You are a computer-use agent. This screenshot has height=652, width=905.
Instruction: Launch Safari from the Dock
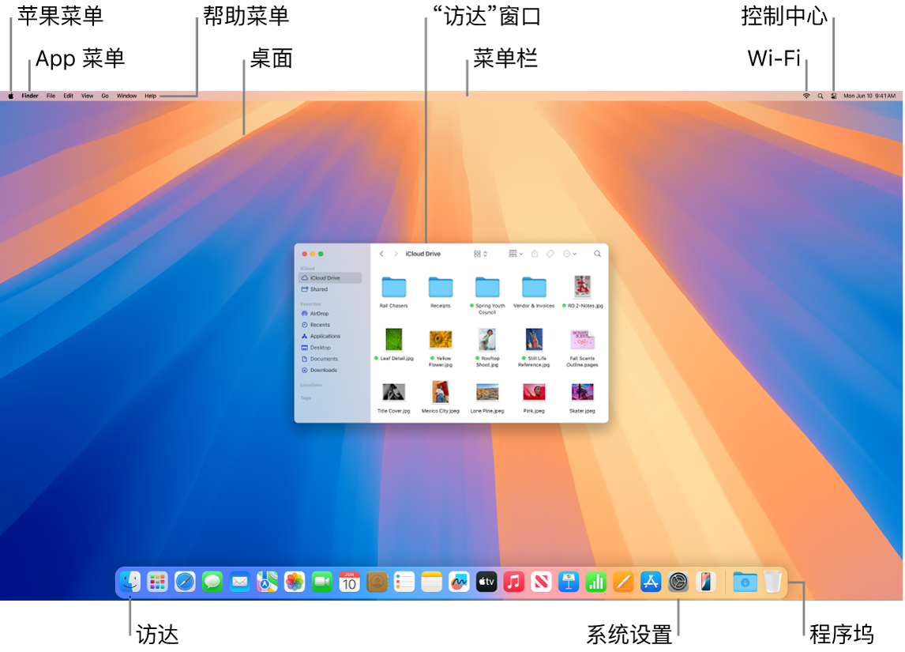tap(186, 582)
